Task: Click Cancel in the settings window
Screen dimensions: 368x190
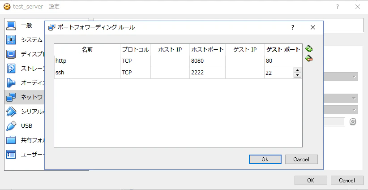Action: click(x=347, y=181)
